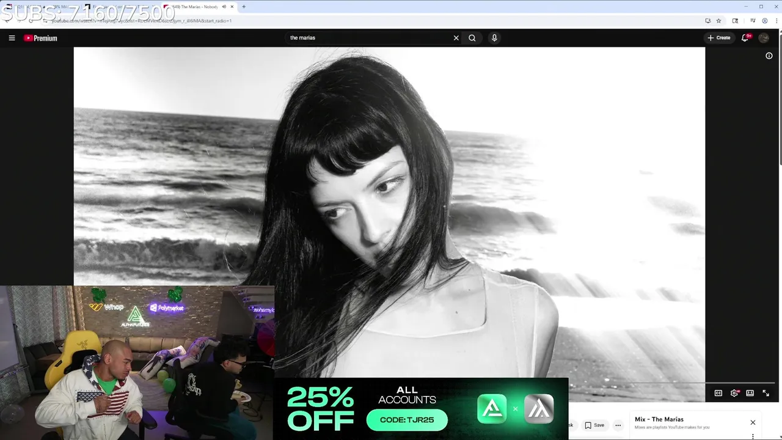Viewport: 782px width, 440px height.
Task: Open player settings gear
Action: (734, 393)
